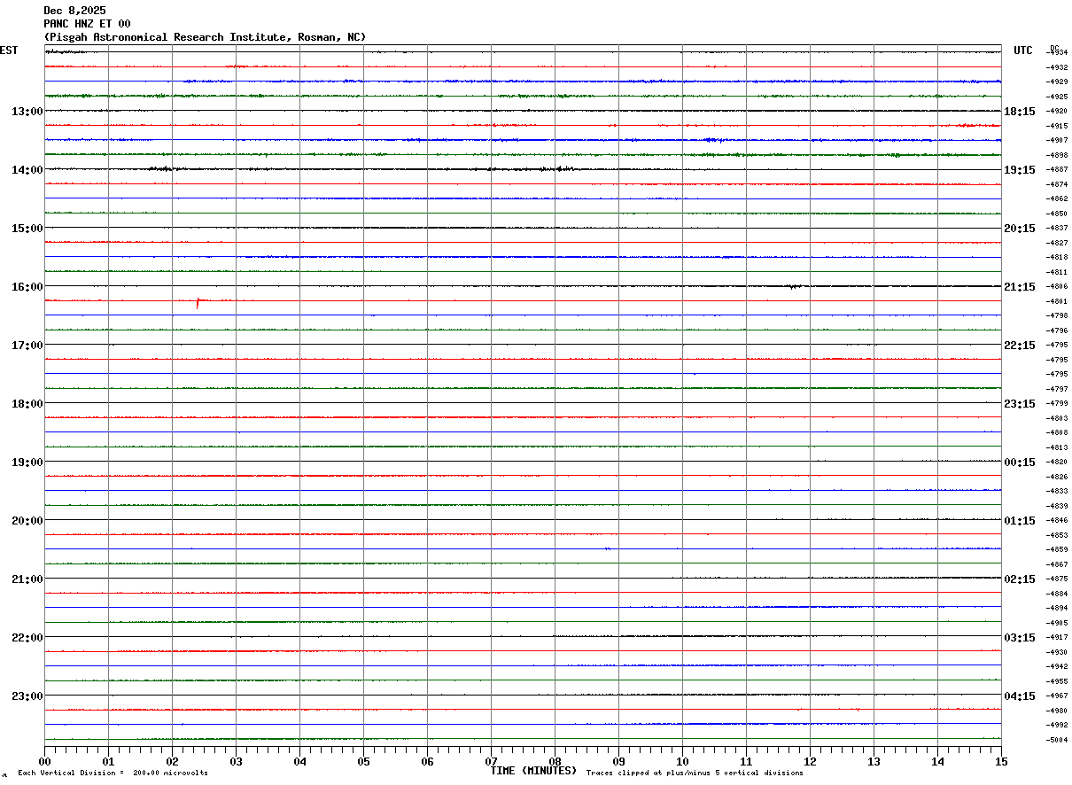Image resolution: width=1072 pixels, height=785 pixels.
Task: Click the 23:00 EST time label
Action: pyautogui.click(x=27, y=696)
